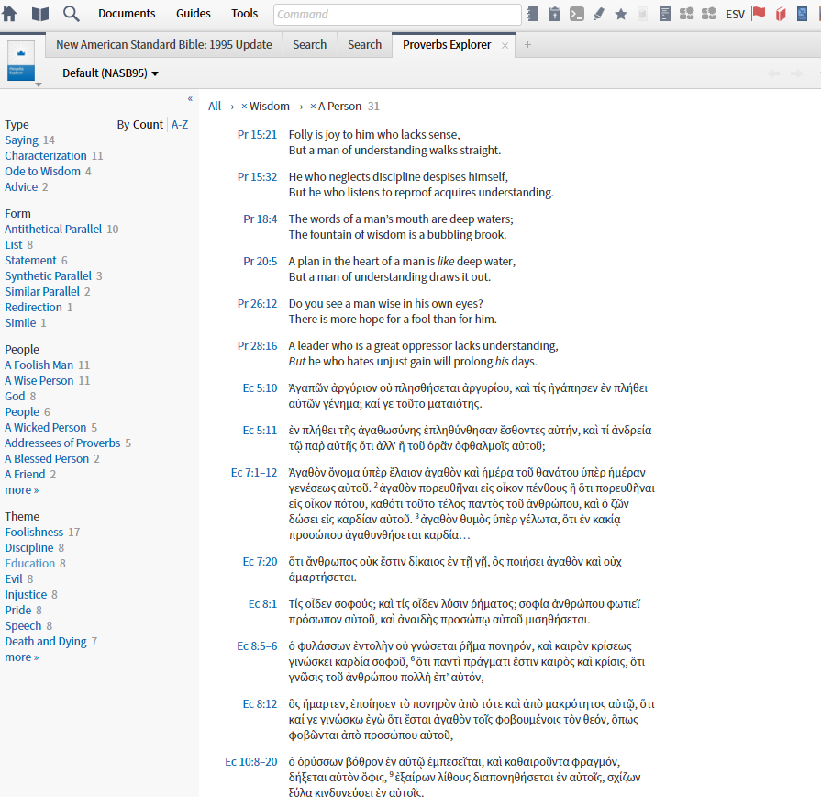This screenshot has width=821, height=797.
Task: Click the faded grey book icon
Action: pos(642,14)
